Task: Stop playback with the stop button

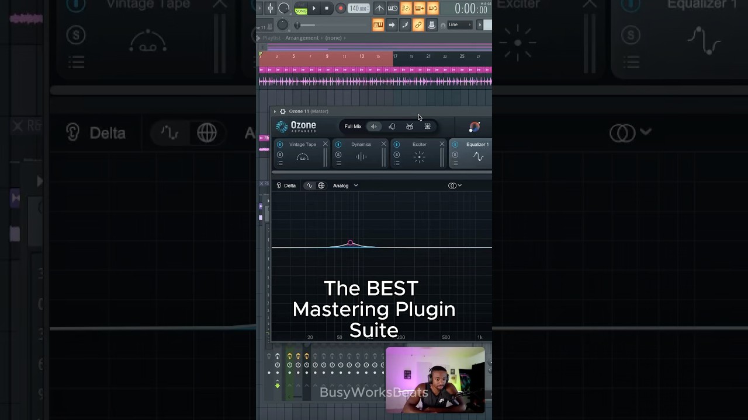Action: click(x=327, y=8)
